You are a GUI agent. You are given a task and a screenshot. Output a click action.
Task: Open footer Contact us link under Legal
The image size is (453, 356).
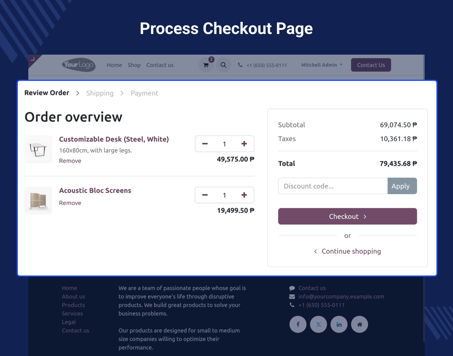pyautogui.click(x=75, y=331)
